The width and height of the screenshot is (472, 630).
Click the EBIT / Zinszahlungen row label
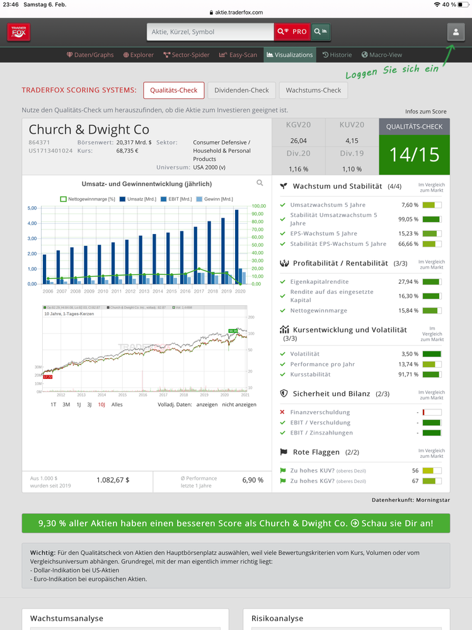321,433
